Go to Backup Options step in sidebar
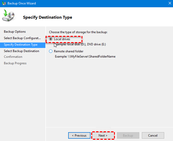This screenshot has height=141, width=173. (x=15, y=32)
